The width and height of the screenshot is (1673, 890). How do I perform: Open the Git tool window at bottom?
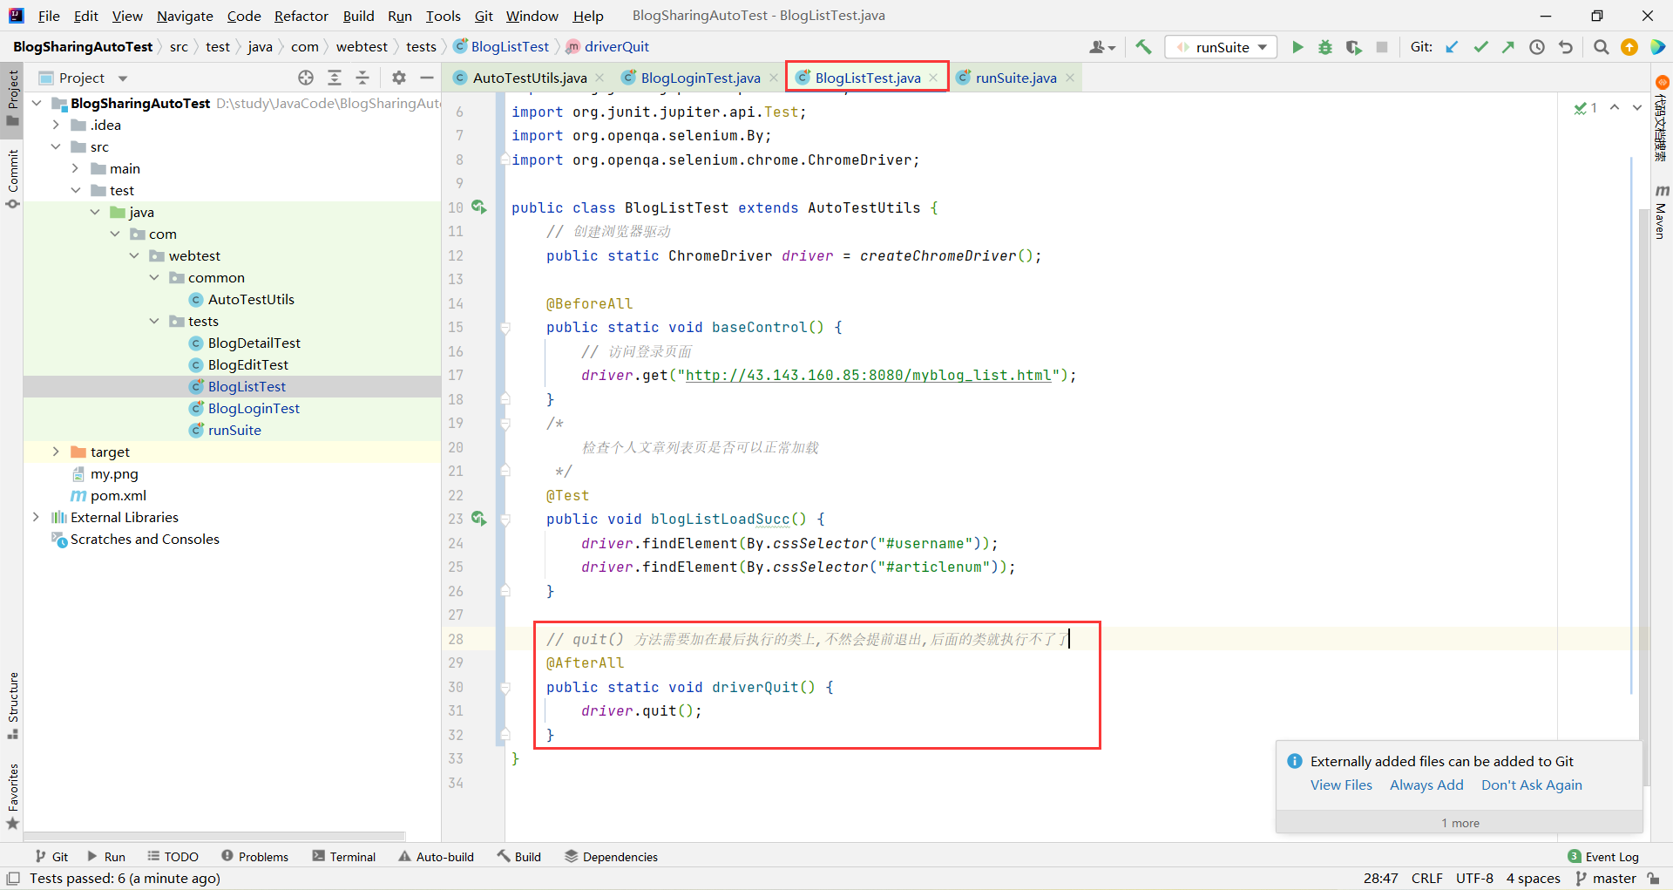click(x=51, y=857)
